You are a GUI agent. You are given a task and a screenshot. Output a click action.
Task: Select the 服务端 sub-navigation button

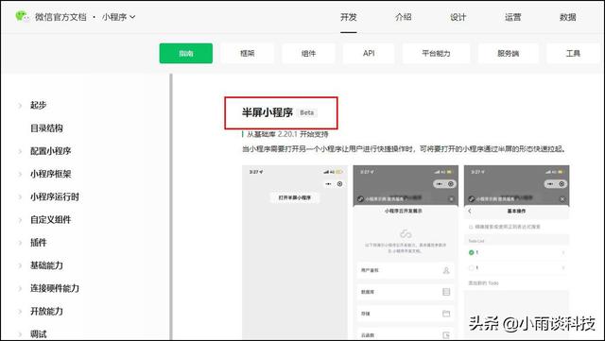click(509, 53)
